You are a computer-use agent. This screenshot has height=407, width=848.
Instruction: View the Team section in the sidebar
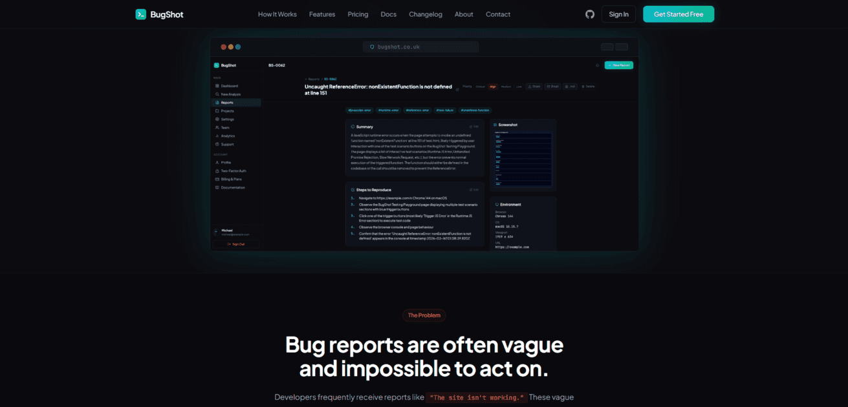(x=226, y=127)
